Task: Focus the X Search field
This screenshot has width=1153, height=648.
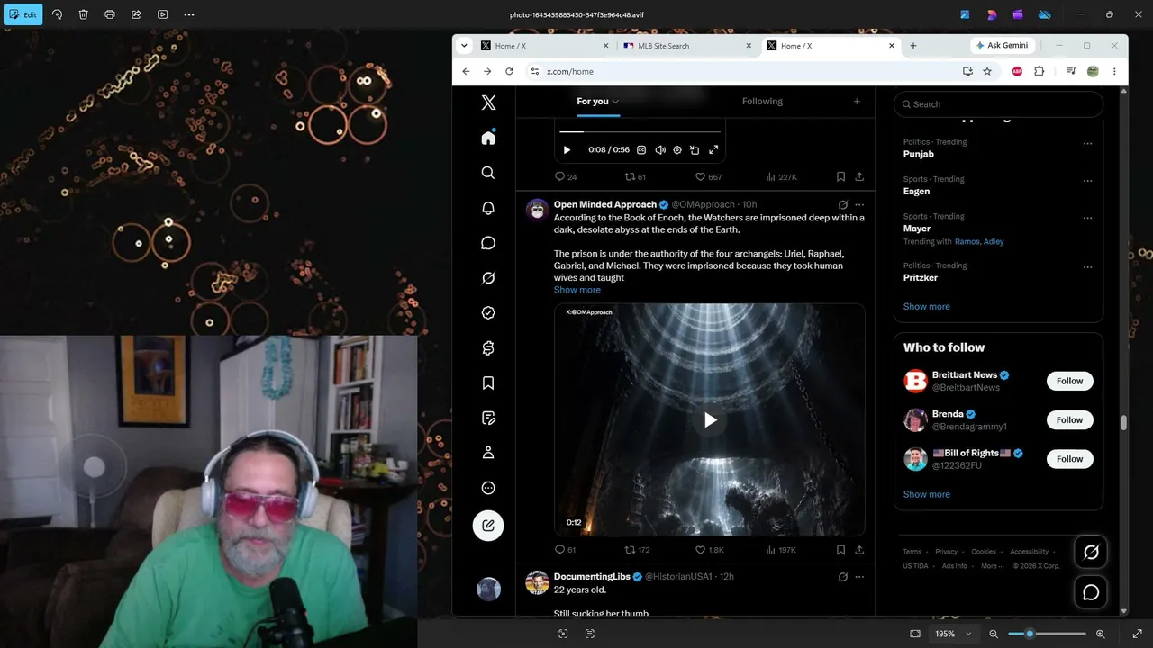Action: 998,104
